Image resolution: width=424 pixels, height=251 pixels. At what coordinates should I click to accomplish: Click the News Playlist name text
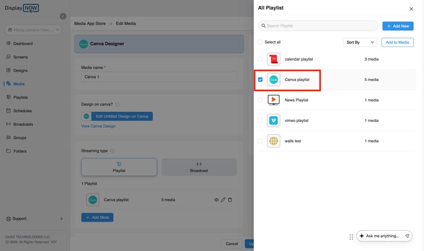pyautogui.click(x=296, y=100)
